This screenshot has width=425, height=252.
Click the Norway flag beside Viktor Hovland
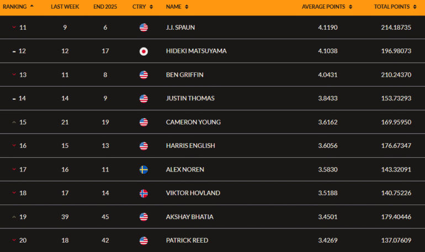tap(144, 193)
